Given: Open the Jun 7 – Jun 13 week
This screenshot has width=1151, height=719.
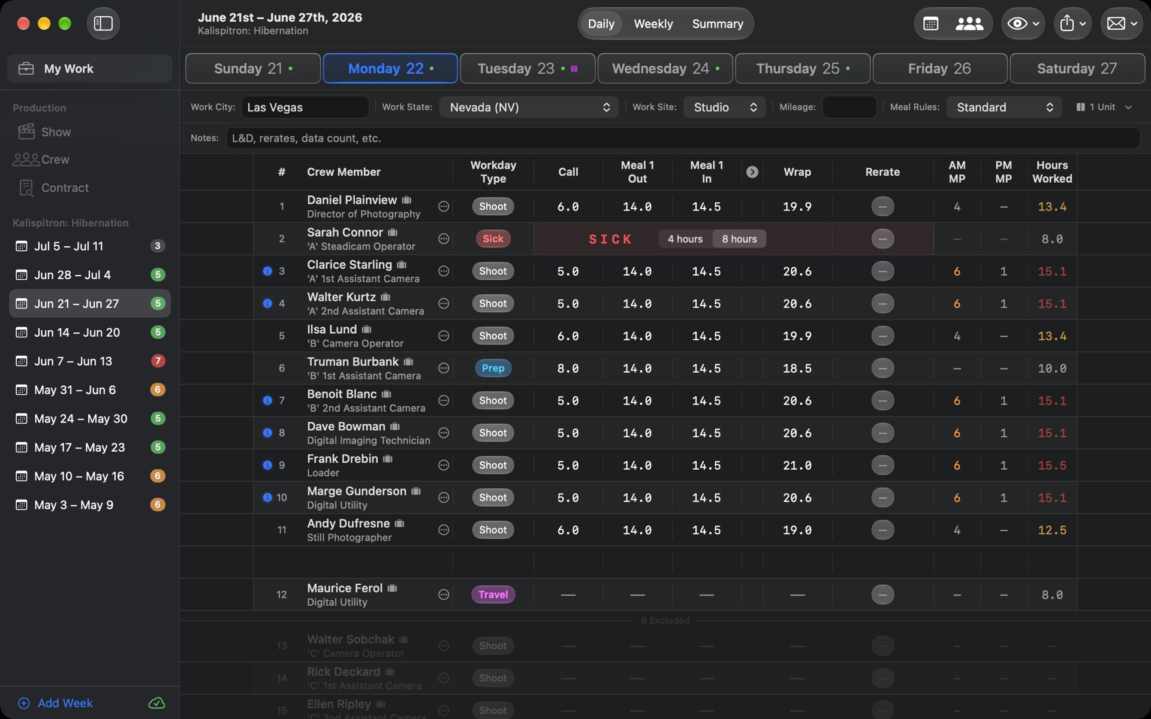Looking at the screenshot, I should pyautogui.click(x=90, y=361).
